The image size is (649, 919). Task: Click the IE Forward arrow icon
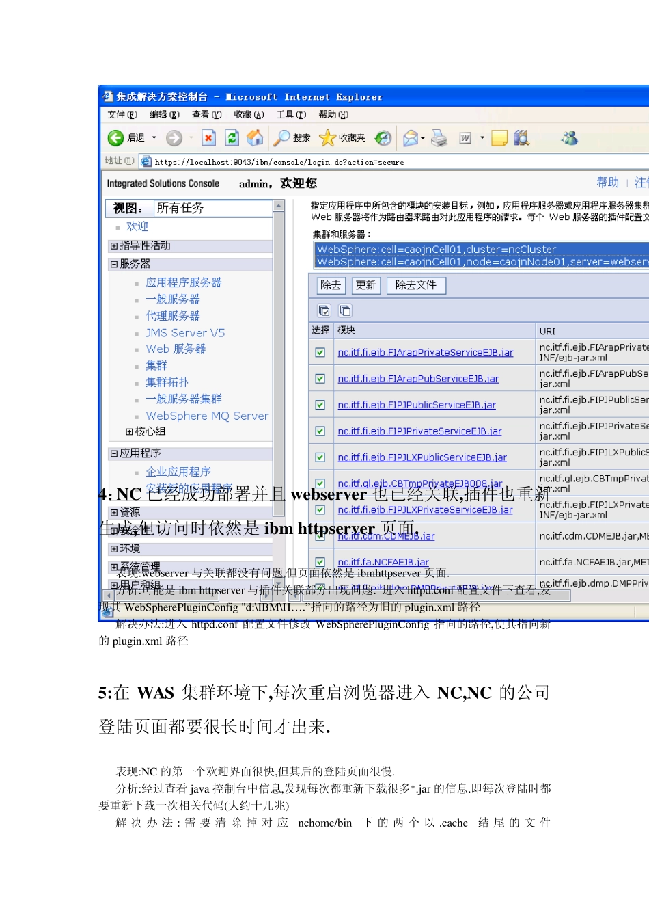point(174,138)
